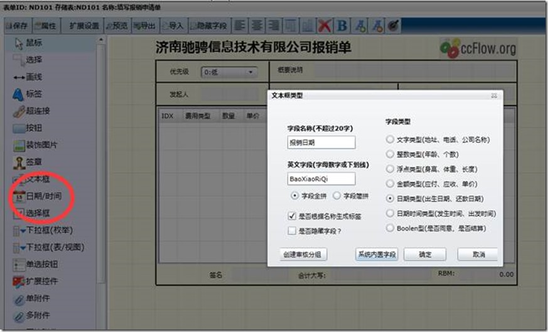Click the Preview (预览) toolbar button
Image resolution: width=548 pixels, height=332 pixels.
tap(117, 26)
